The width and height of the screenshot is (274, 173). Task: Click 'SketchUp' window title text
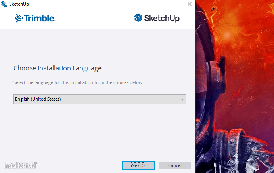[x=19, y=4]
